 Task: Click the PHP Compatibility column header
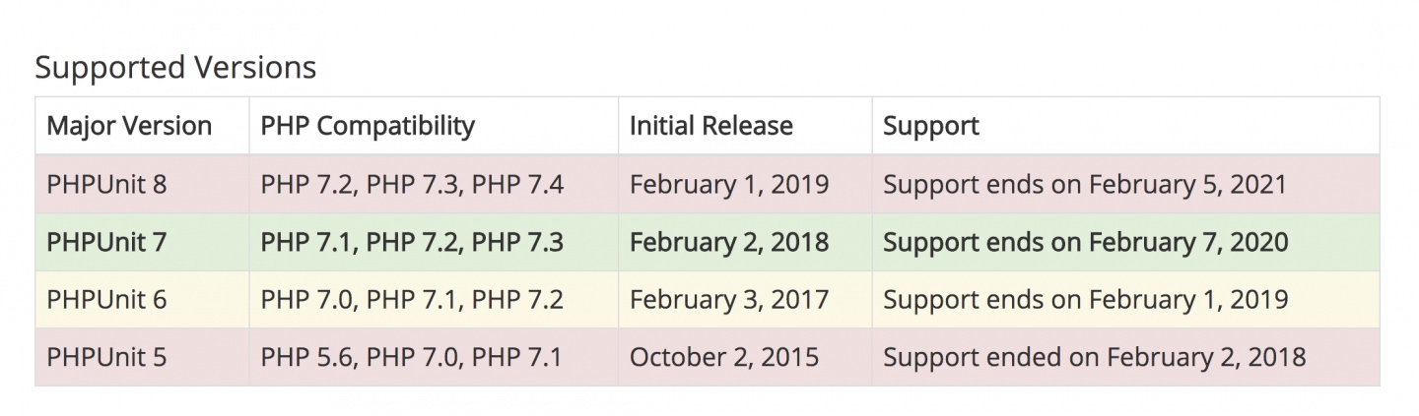click(x=368, y=126)
